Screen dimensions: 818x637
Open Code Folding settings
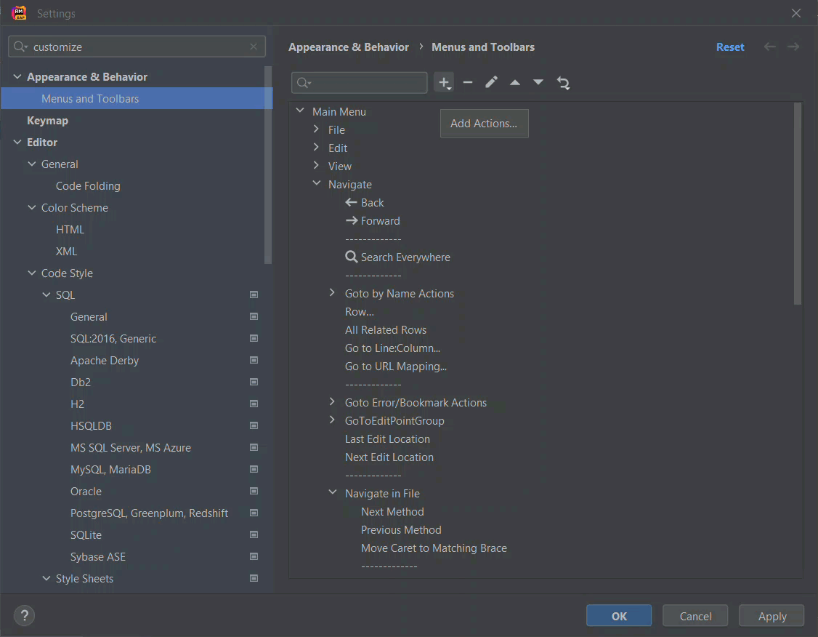(x=88, y=186)
